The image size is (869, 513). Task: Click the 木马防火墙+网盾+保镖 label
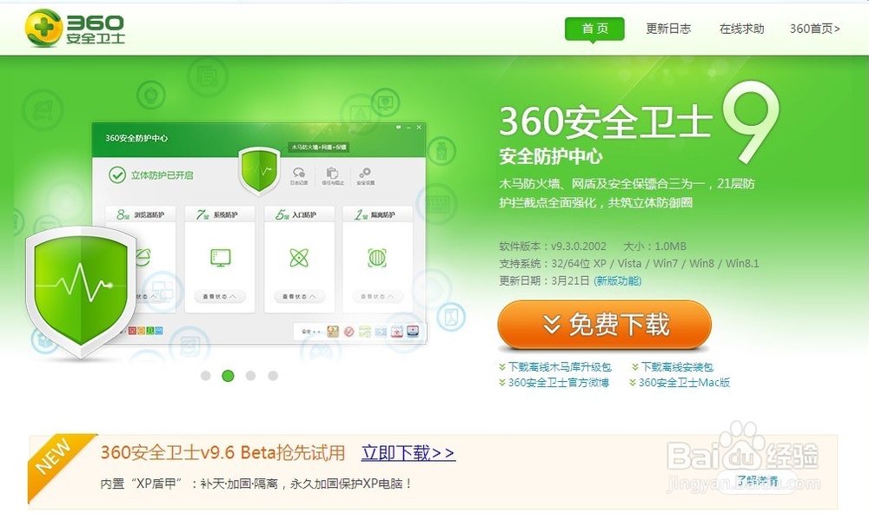pyautogui.click(x=319, y=148)
